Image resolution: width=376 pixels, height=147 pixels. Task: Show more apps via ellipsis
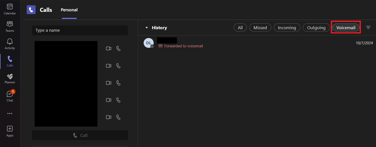10,114
